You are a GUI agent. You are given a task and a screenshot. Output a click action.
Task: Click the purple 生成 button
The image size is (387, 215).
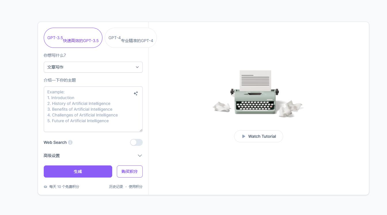click(x=78, y=171)
